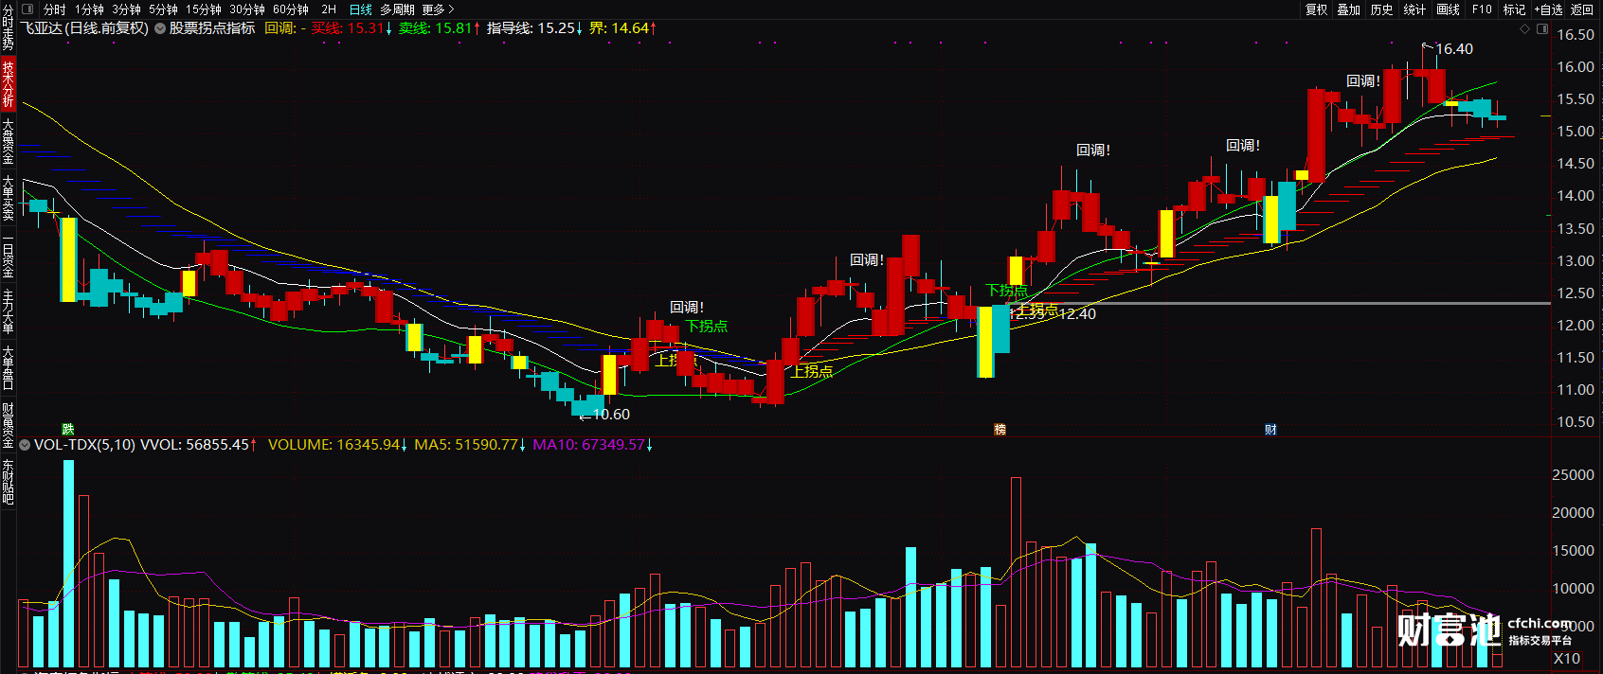
Task: Add stock via +自选 button
Action: point(1548,9)
